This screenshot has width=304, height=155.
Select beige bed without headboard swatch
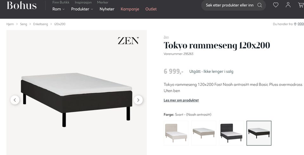(204, 133)
